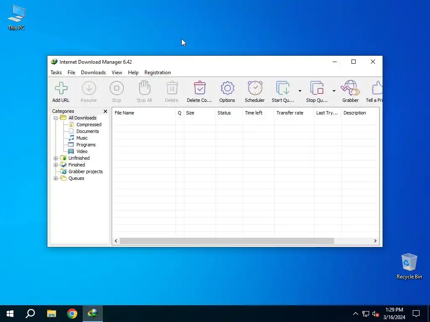The image size is (430, 322).
Task: Select the Music category
Action: [82, 138]
